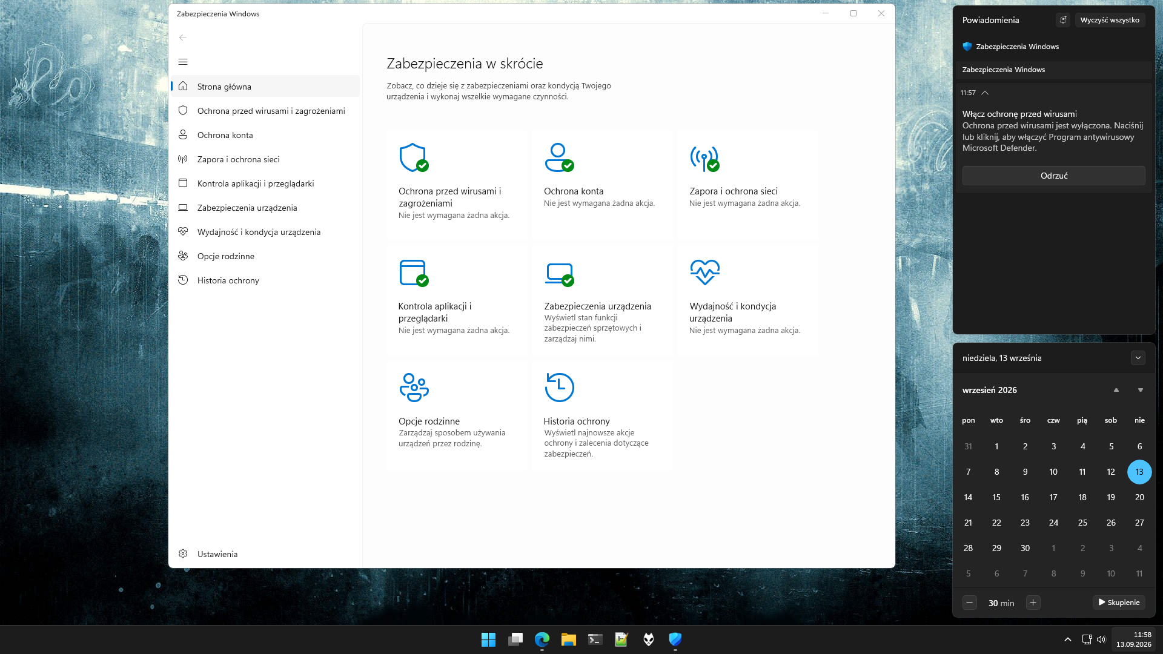This screenshot has height=654, width=1163.
Task: Open the Ochrona konta tile icon
Action: 558,157
